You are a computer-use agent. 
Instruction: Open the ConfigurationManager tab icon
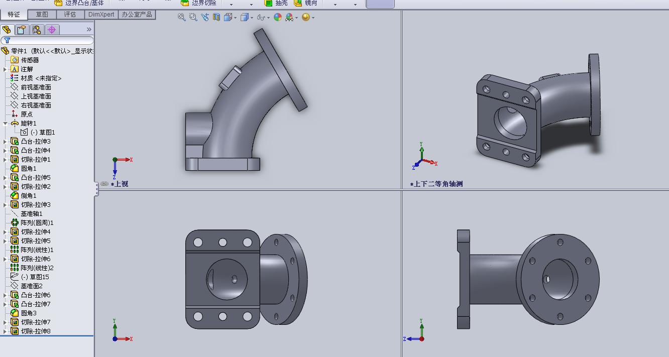tap(37, 30)
